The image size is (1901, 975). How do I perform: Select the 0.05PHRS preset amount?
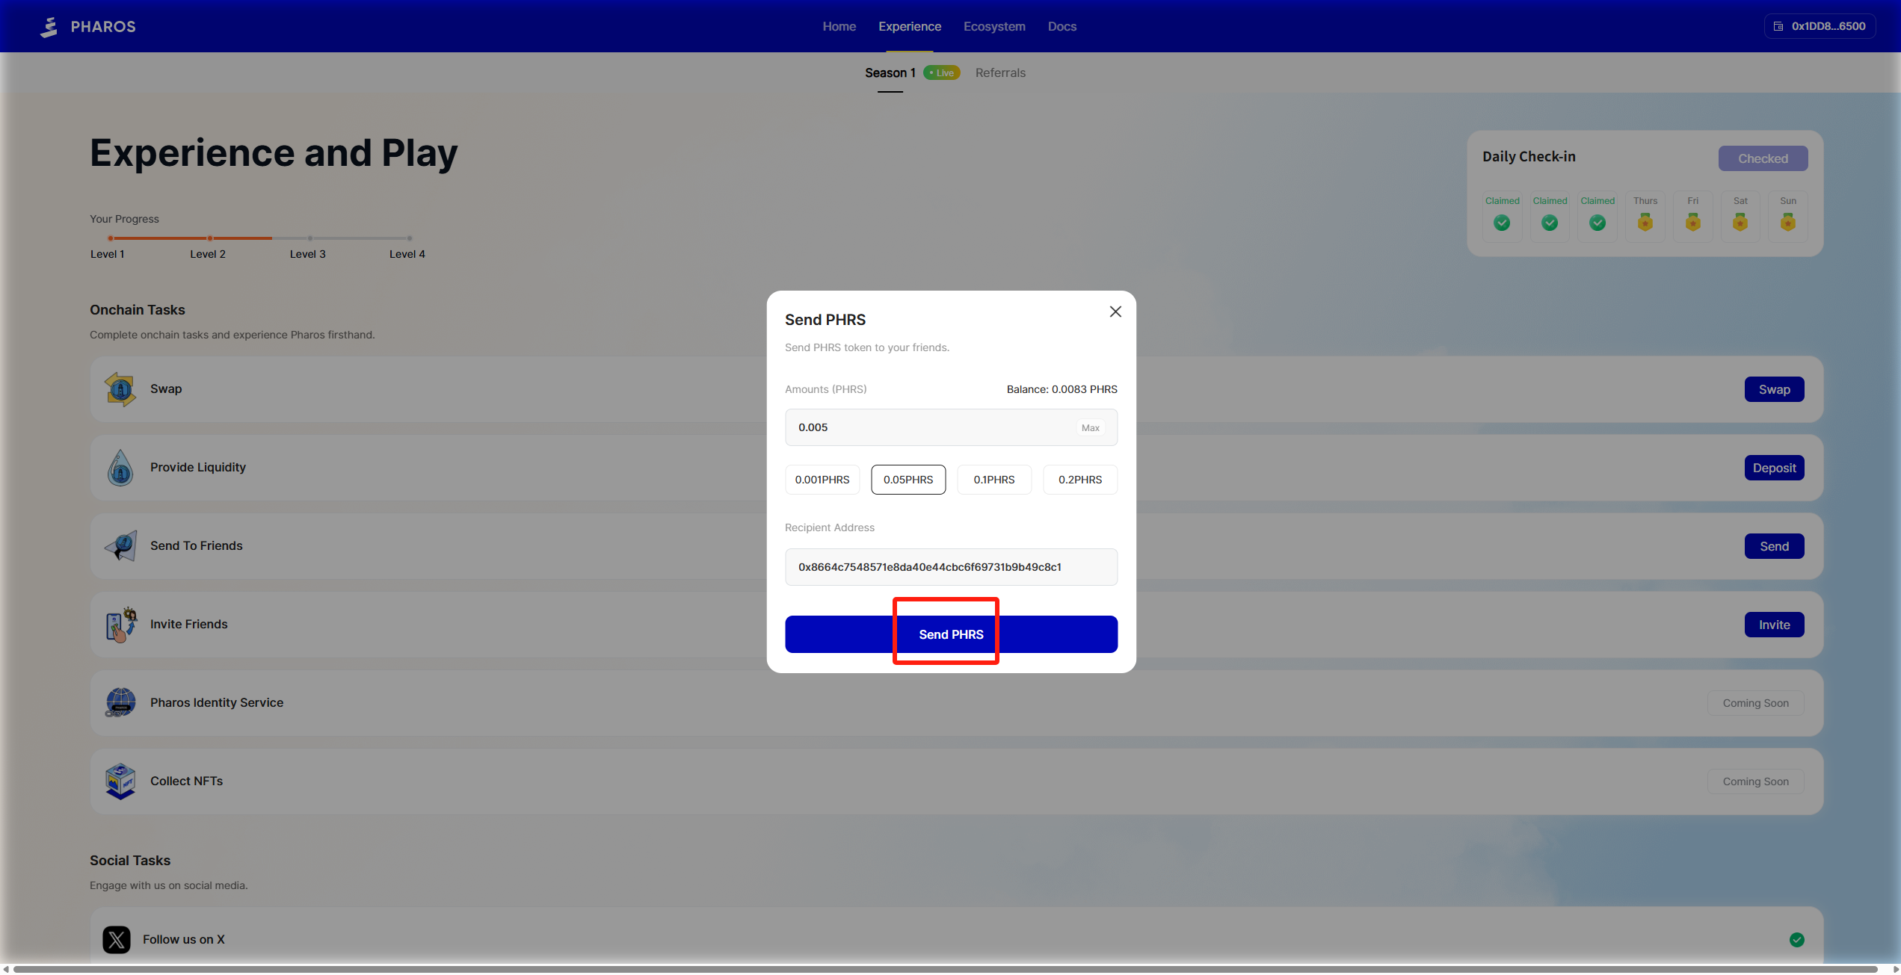coord(908,480)
